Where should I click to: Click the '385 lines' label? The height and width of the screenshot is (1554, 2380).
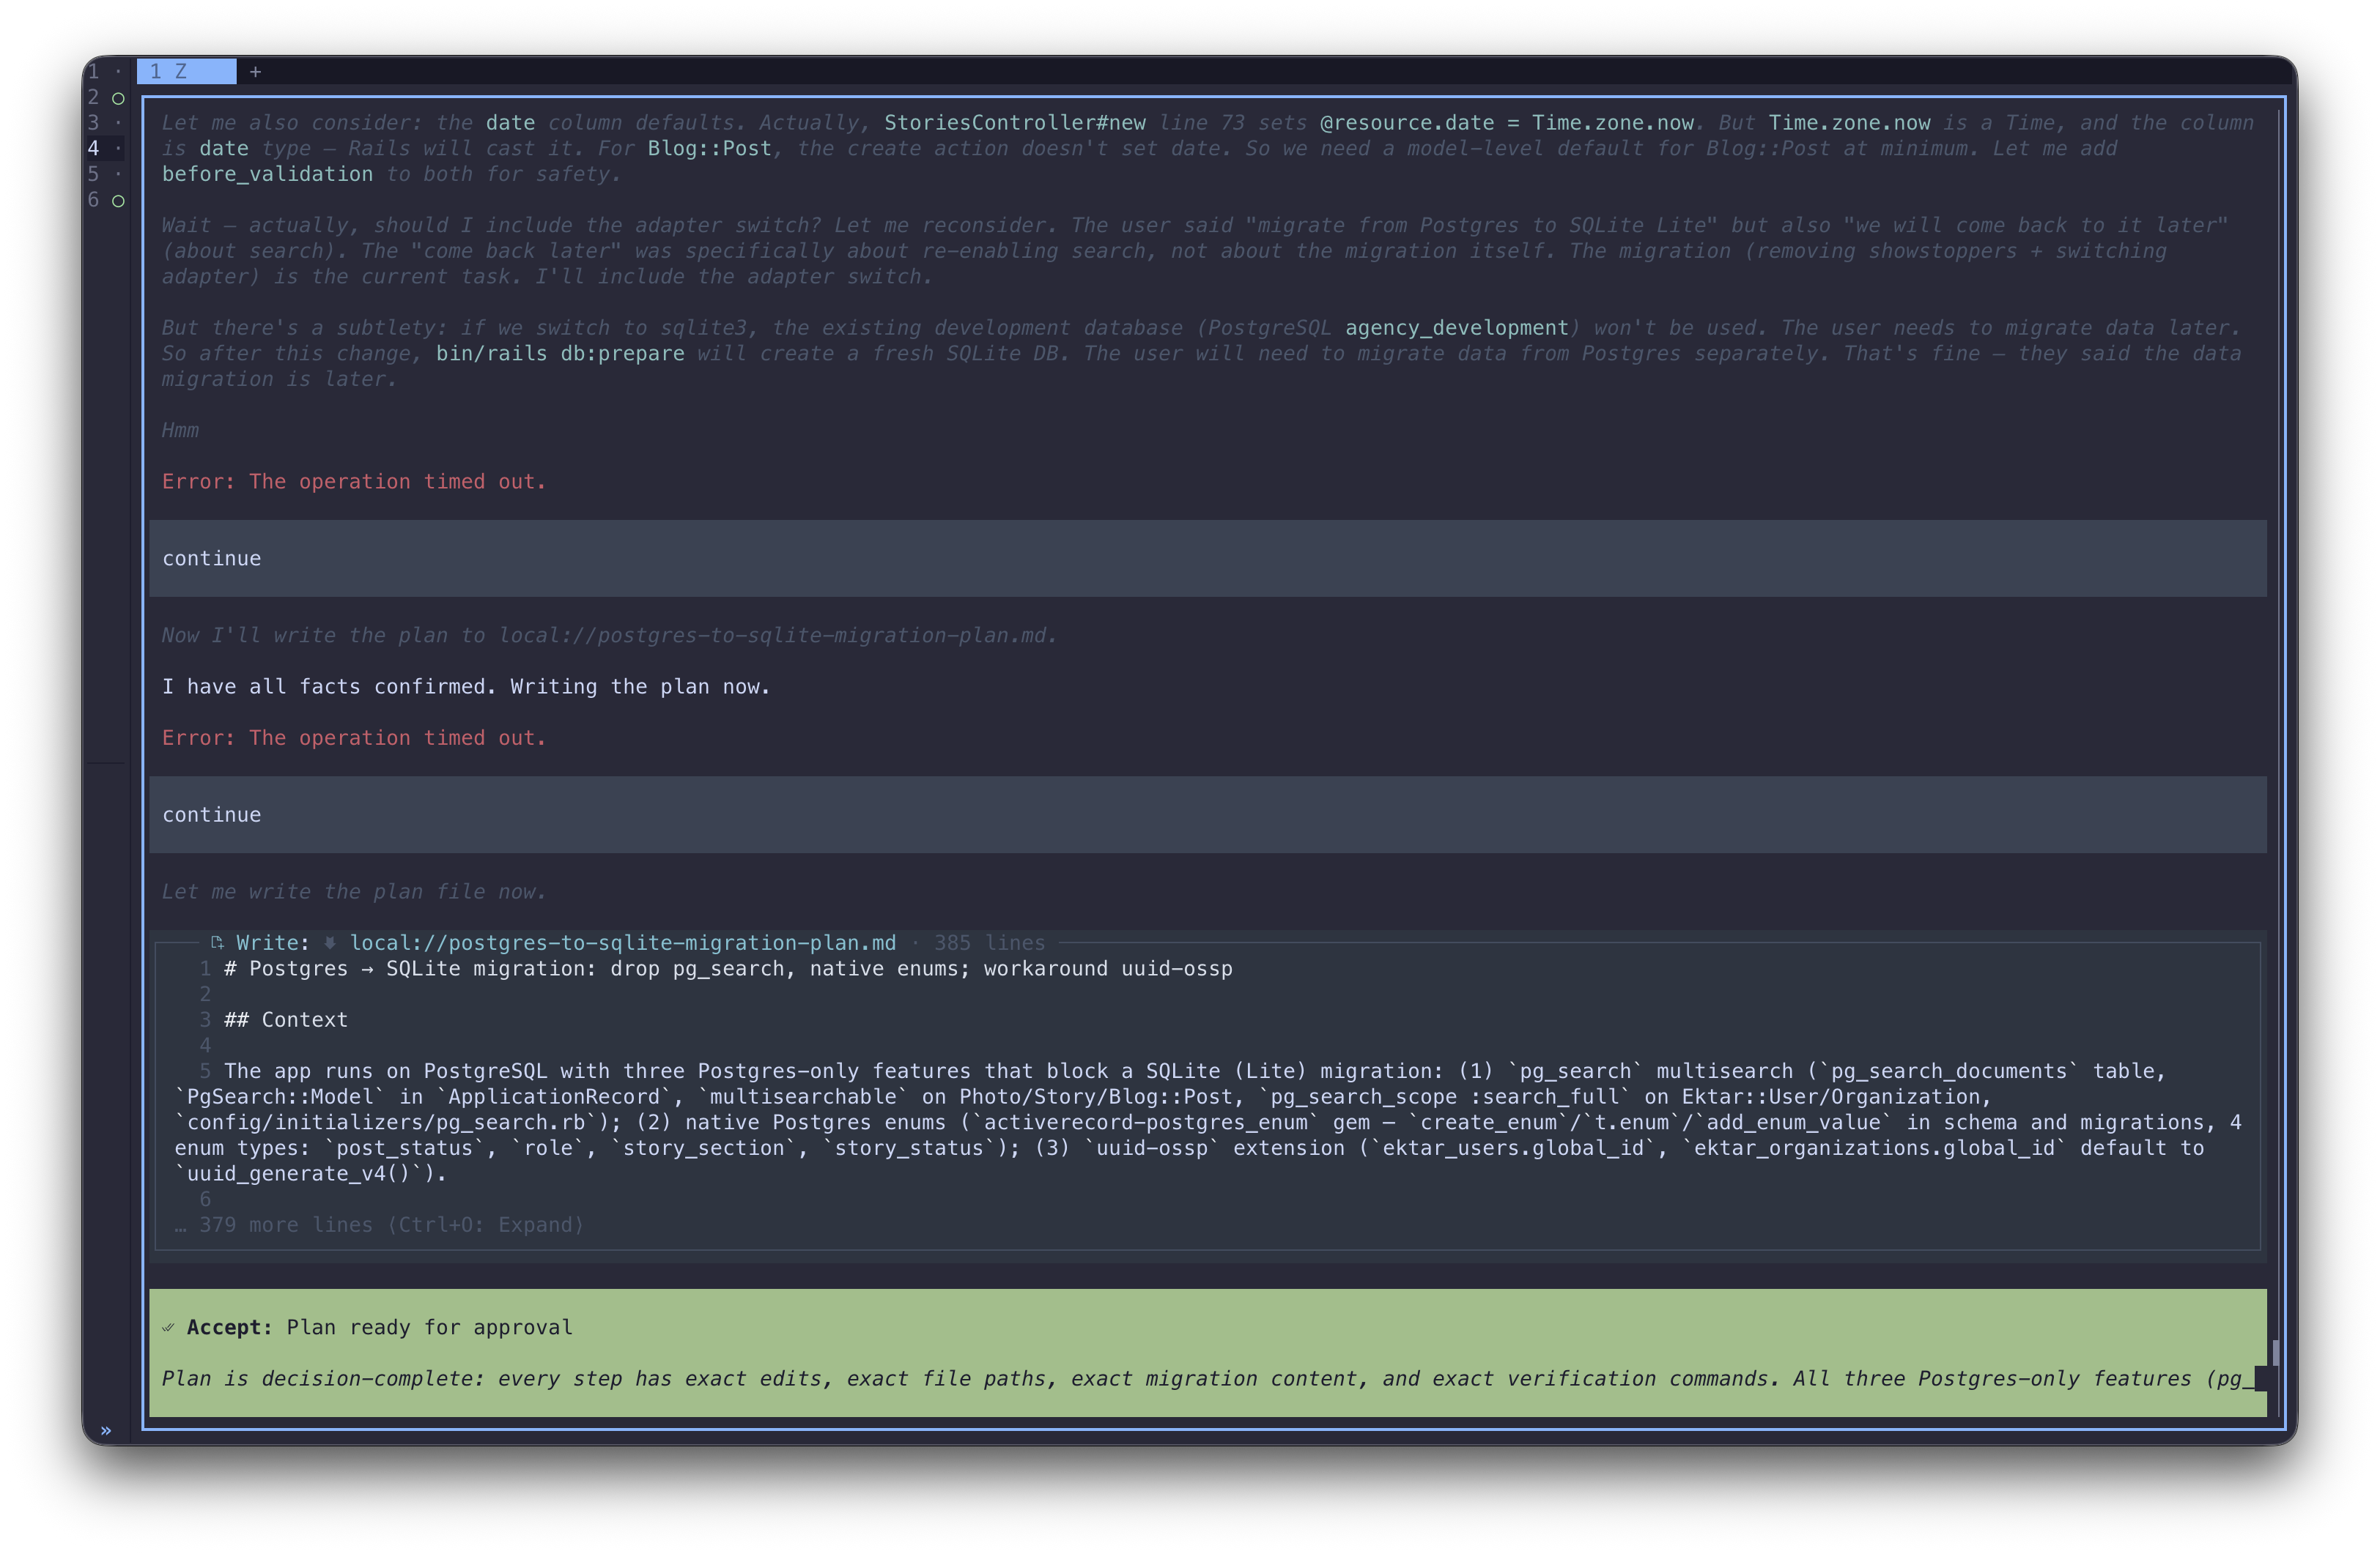point(989,943)
